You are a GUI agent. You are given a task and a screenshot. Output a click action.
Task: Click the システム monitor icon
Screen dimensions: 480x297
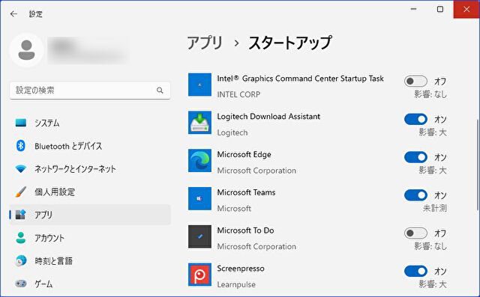[21, 123]
